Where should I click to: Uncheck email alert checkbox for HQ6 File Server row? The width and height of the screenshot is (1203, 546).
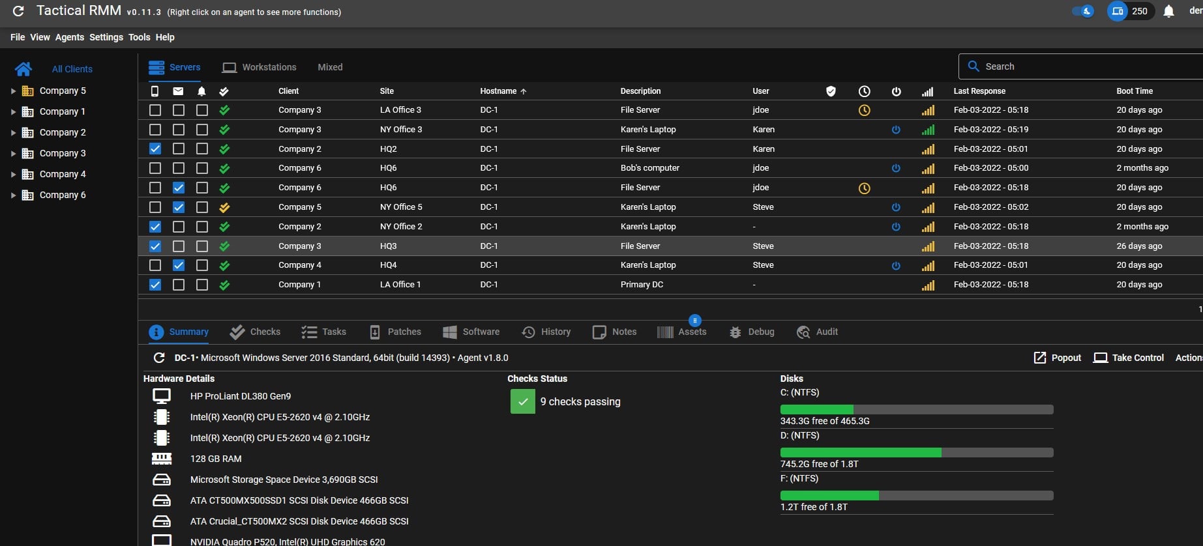coord(178,188)
